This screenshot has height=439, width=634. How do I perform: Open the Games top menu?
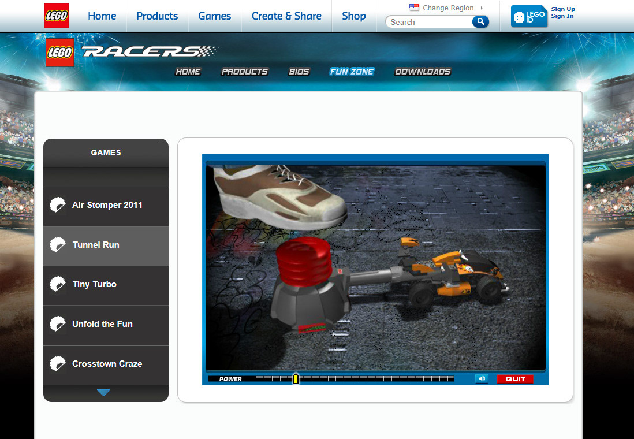(214, 16)
